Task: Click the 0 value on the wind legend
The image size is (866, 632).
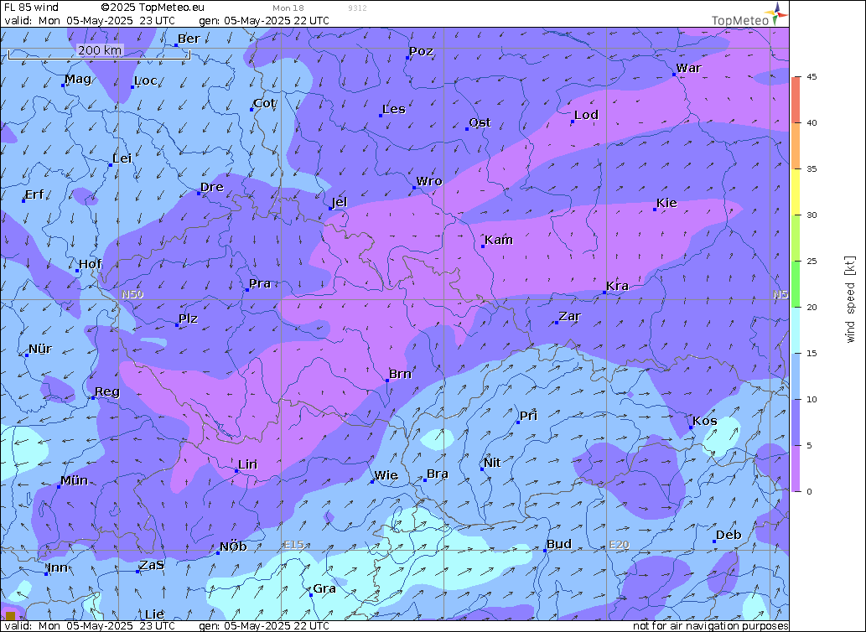Action: tap(809, 492)
